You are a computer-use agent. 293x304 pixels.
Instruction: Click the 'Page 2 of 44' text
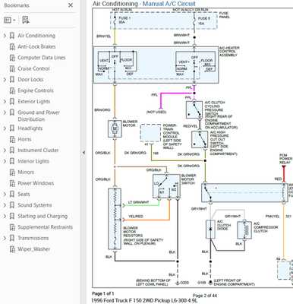click(205, 296)
